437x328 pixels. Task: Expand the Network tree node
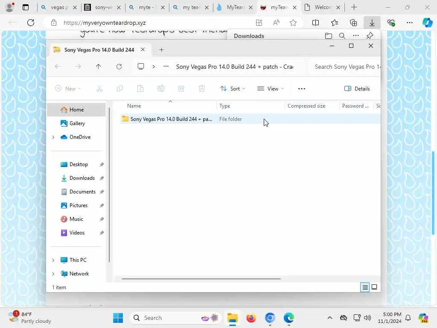[x=53, y=274]
